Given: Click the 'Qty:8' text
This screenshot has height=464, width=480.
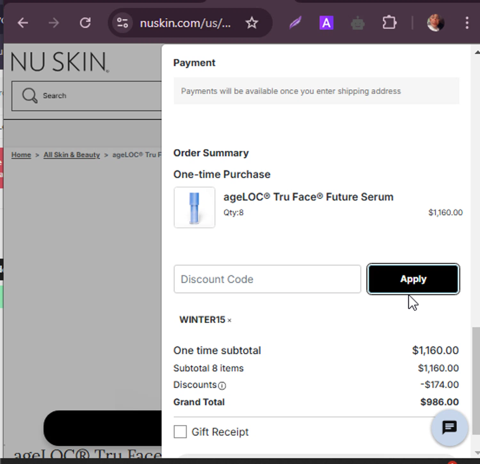Looking at the screenshot, I should coord(233,213).
